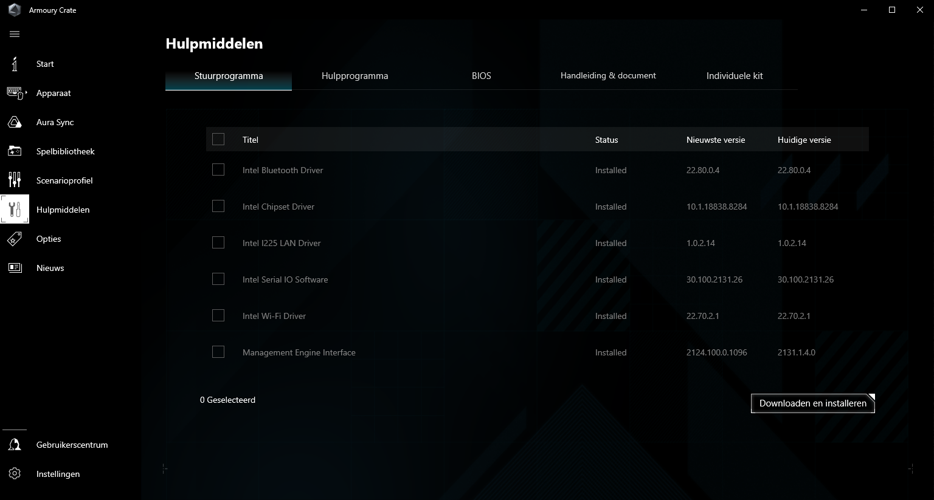Click the Titel column header
The height and width of the screenshot is (500, 934).
(251, 140)
